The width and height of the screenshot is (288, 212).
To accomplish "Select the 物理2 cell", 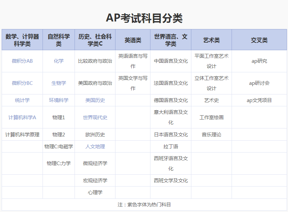I will [59, 135].
